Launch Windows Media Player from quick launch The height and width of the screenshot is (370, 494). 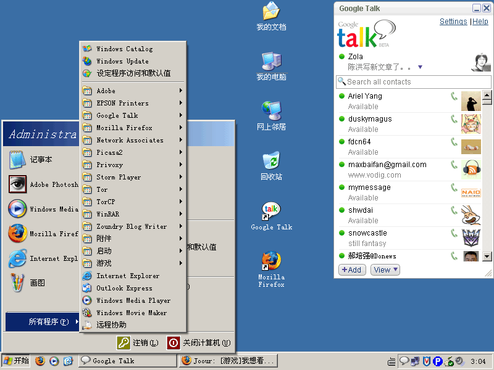pyautogui.click(x=54, y=361)
